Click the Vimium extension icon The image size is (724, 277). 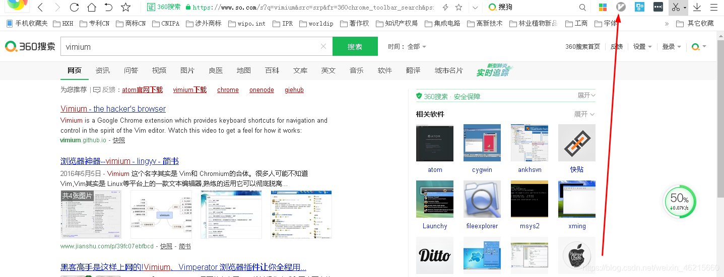tap(621, 7)
